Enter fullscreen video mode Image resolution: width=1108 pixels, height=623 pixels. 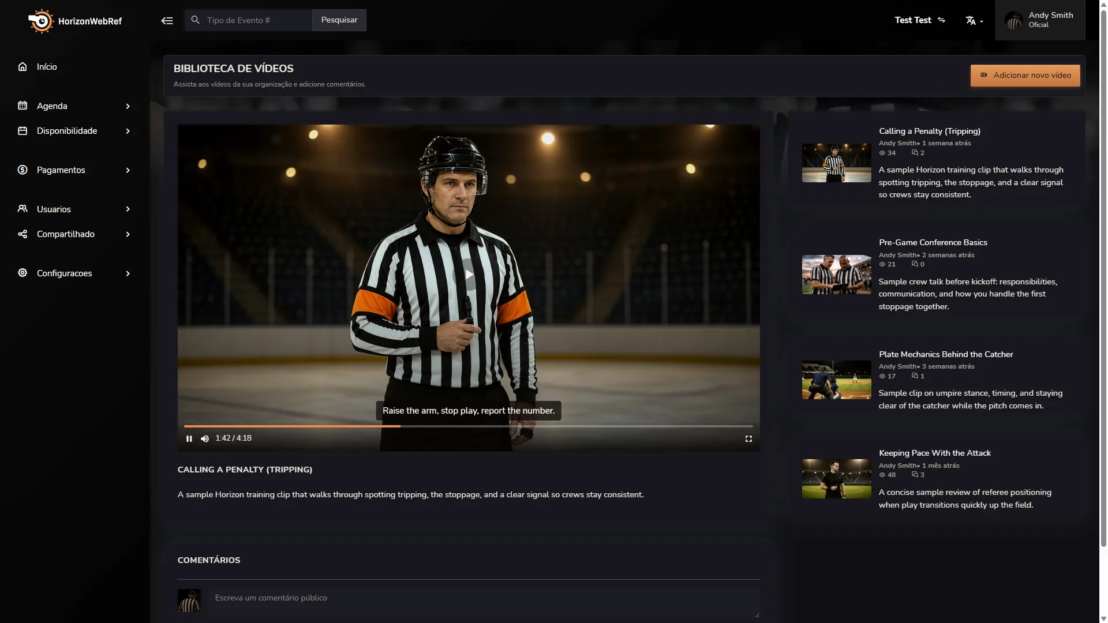[x=748, y=439]
